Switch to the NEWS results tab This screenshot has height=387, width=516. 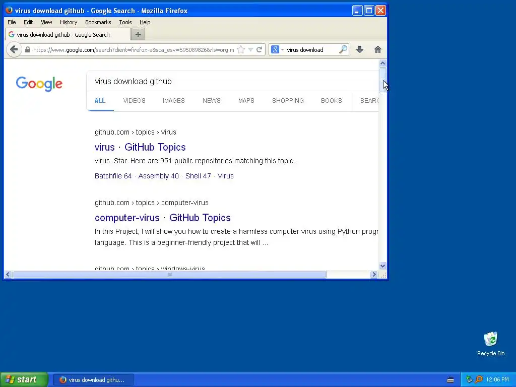coord(212,101)
